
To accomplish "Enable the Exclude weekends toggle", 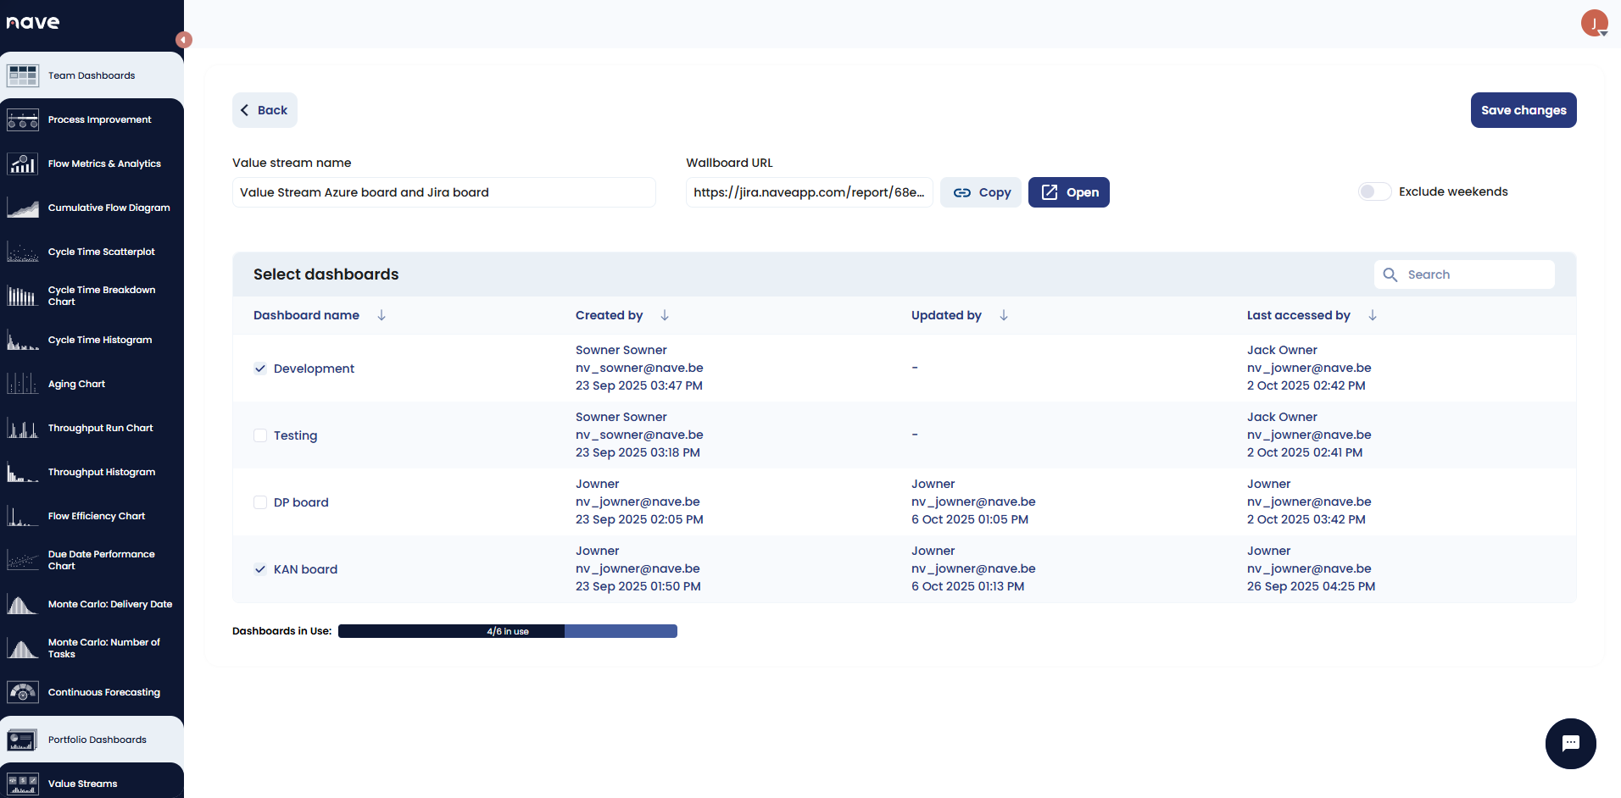I will click(1374, 191).
